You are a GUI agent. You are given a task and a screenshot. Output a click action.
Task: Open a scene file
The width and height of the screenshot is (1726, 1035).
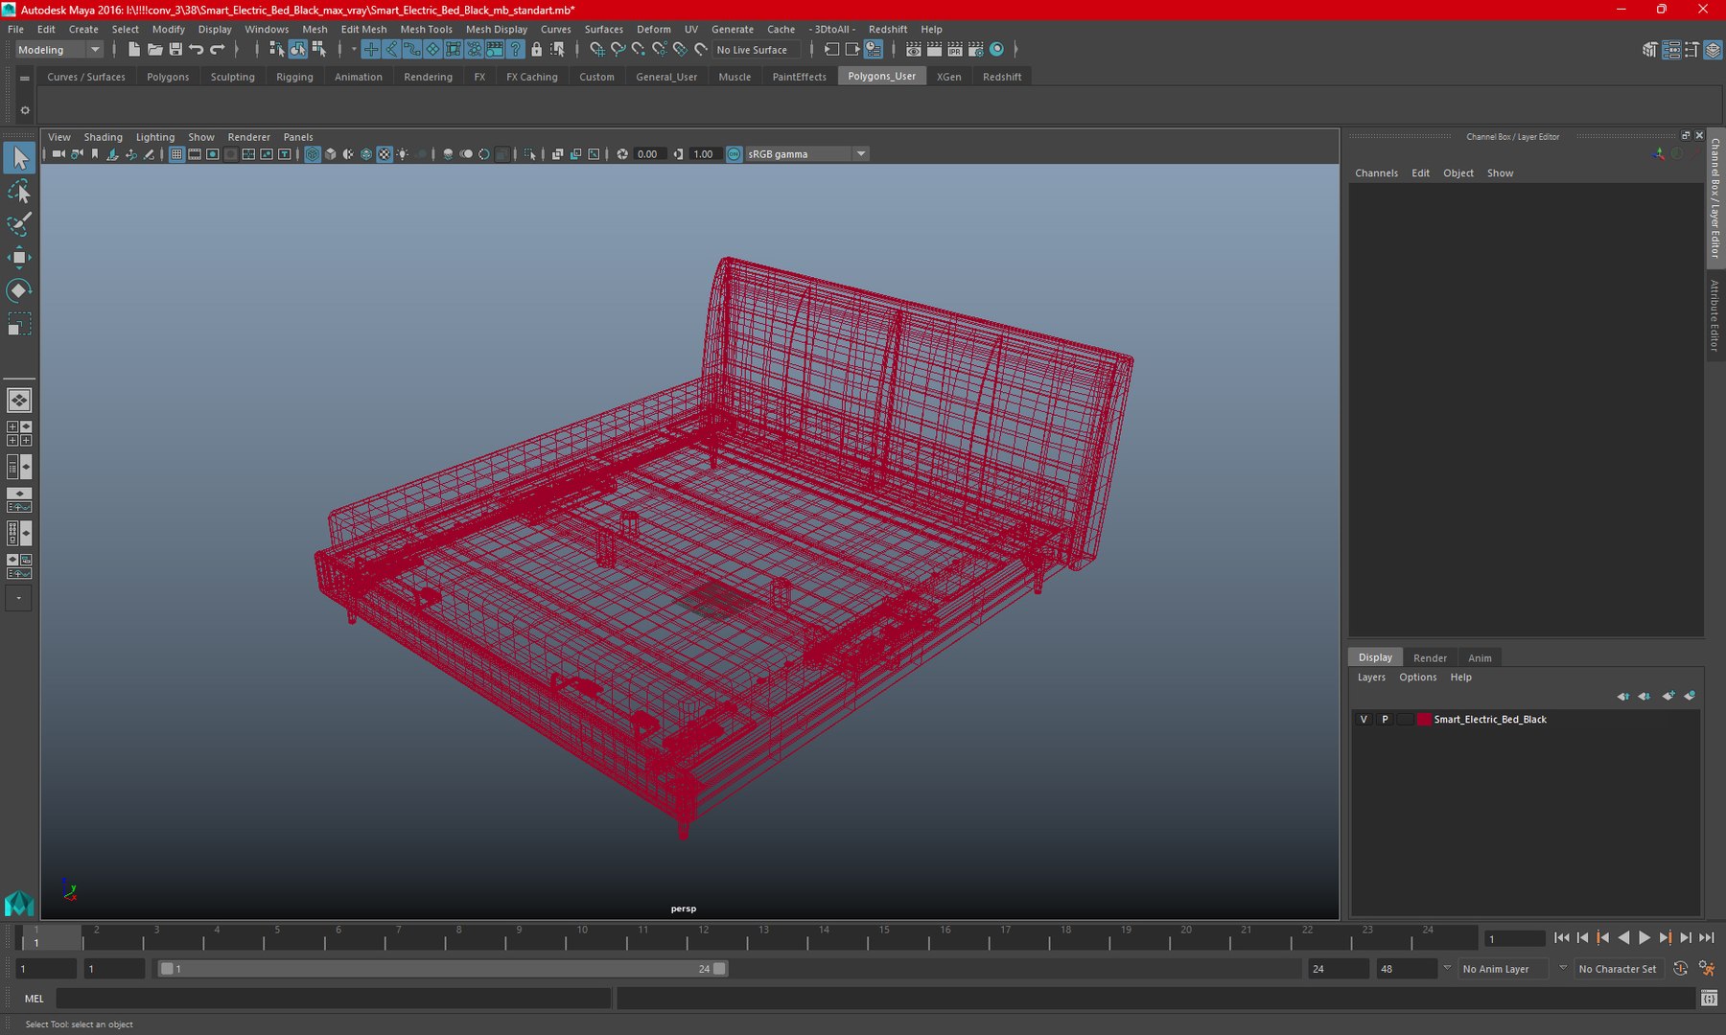pyautogui.click(x=154, y=50)
